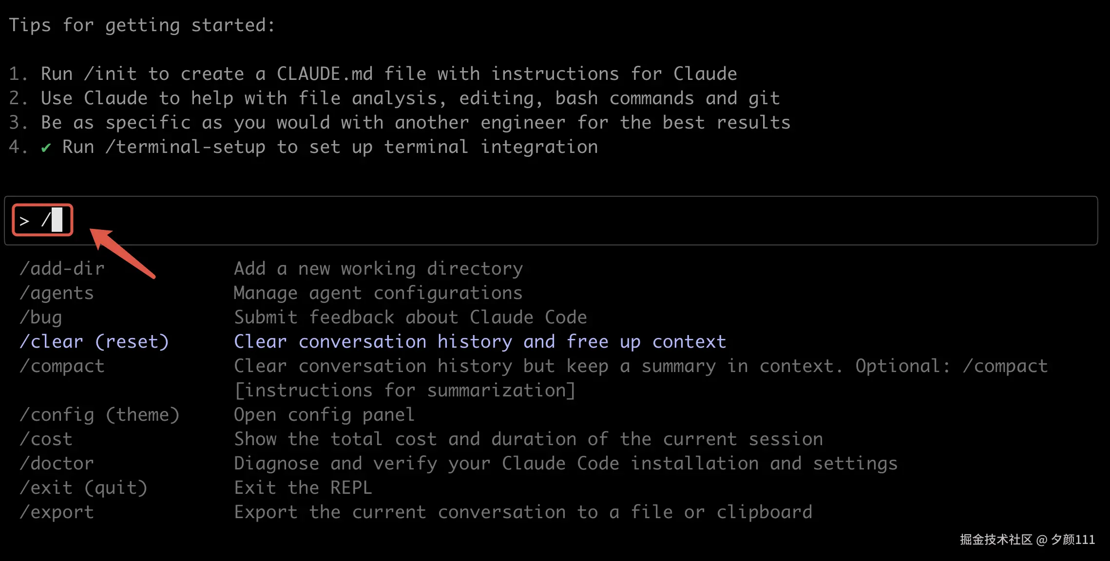Click the prompt chevron symbol
The height and width of the screenshot is (561, 1110).
pyautogui.click(x=24, y=221)
